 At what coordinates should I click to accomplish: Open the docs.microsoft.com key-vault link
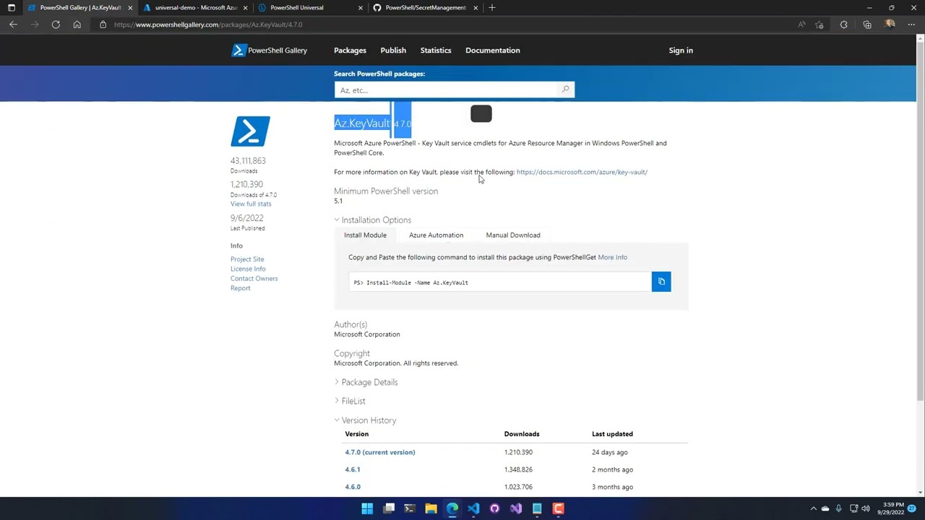point(582,172)
